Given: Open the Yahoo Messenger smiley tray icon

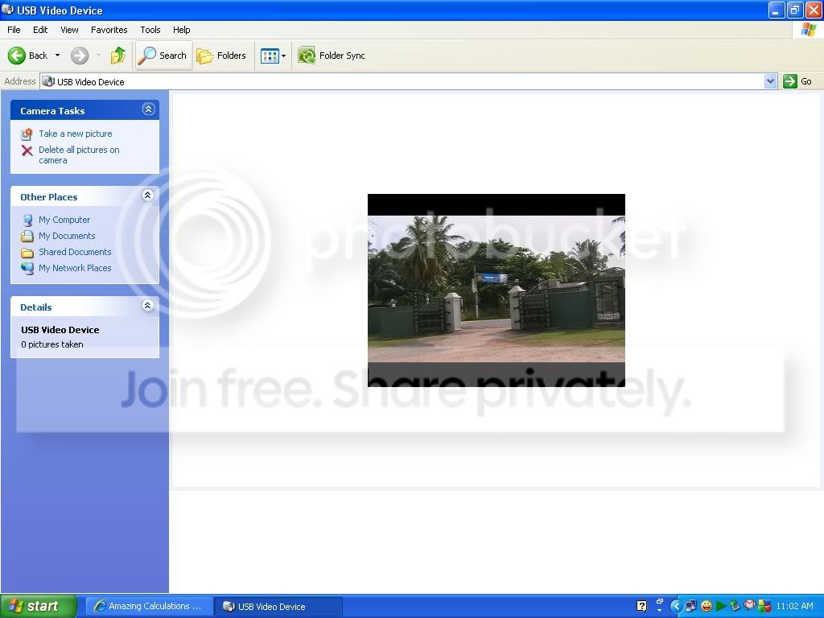Looking at the screenshot, I should (707, 606).
